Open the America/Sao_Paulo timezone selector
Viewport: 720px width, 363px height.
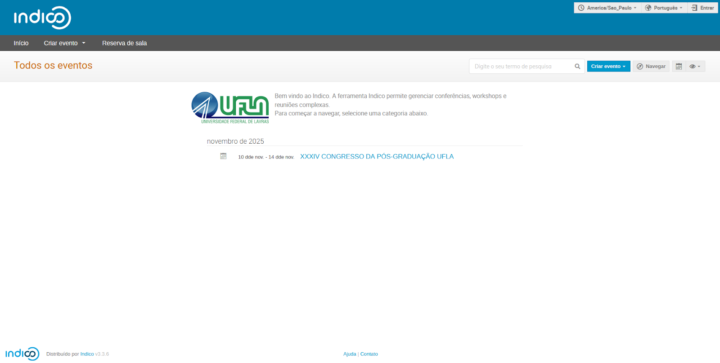click(x=607, y=8)
